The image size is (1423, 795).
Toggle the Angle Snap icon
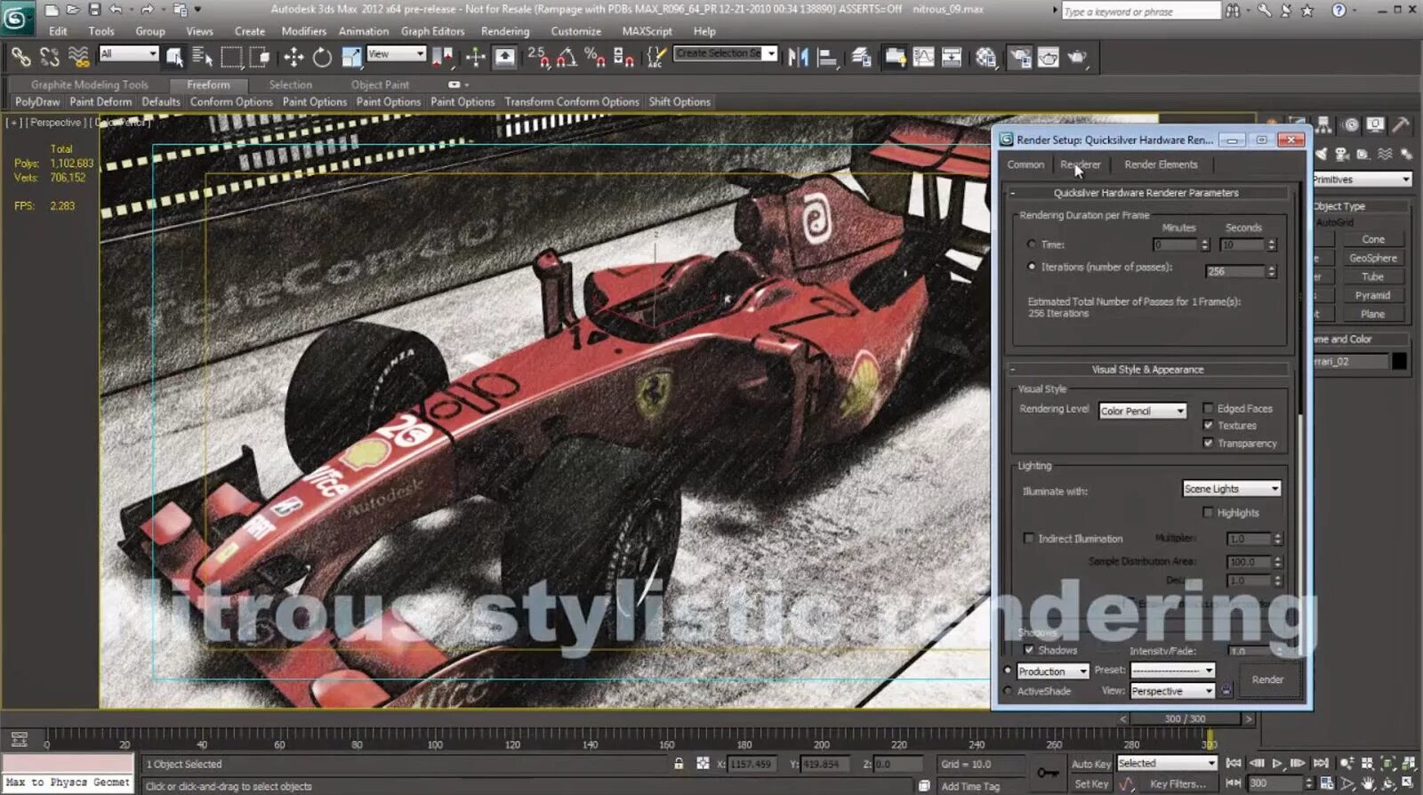(566, 57)
